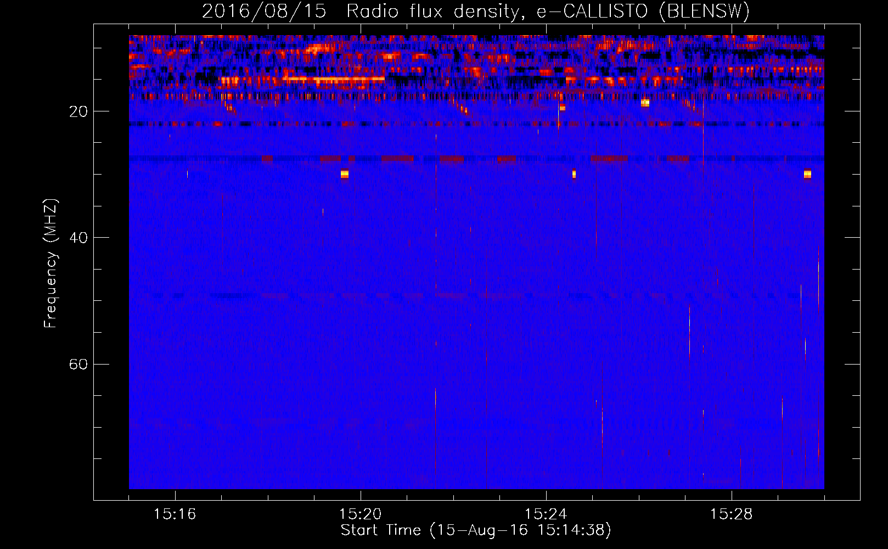Click the 'Frequency (MHZ)' axis label
Image resolution: width=888 pixels, height=549 pixels.
pyautogui.click(x=50, y=264)
